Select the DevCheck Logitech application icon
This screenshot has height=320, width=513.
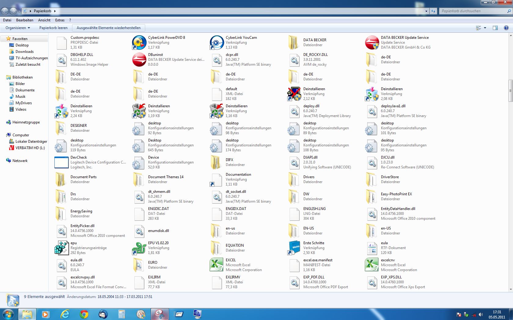point(61,162)
